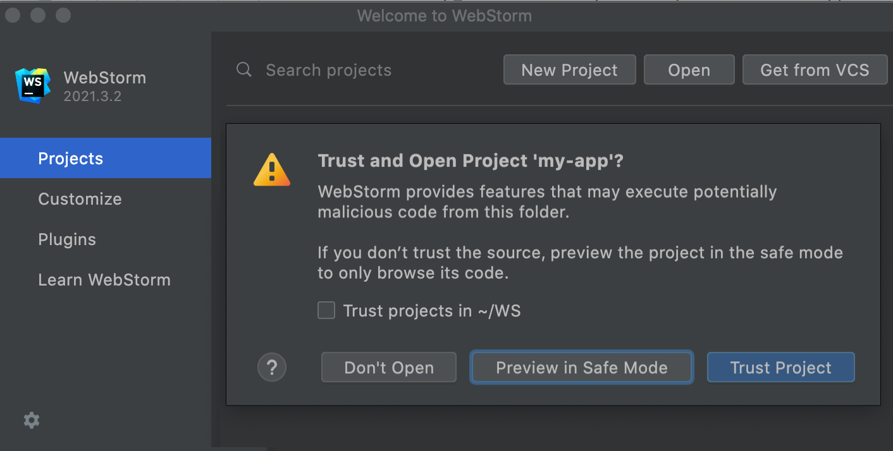The height and width of the screenshot is (451, 893).
Task: Click the New Project button
Action: pos(569,70)
